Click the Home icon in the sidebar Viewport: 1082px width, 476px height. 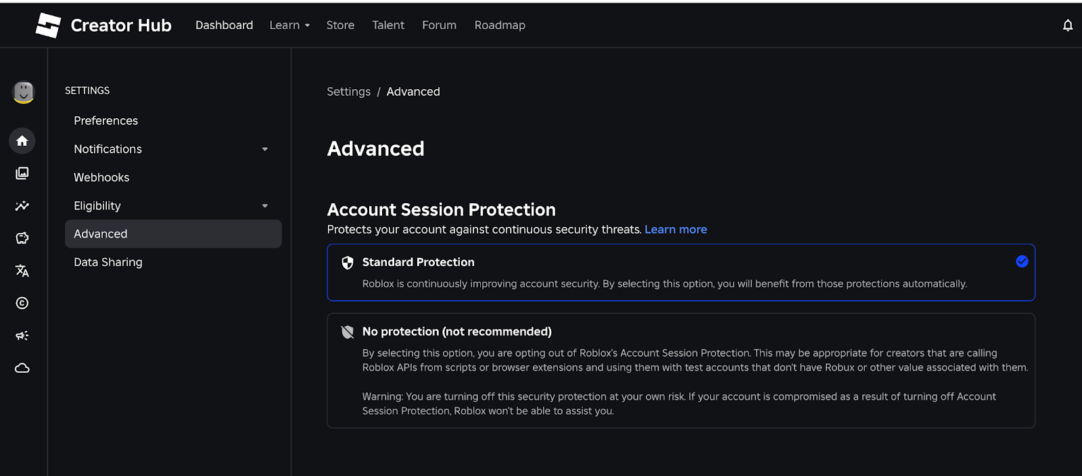point(22,140)
